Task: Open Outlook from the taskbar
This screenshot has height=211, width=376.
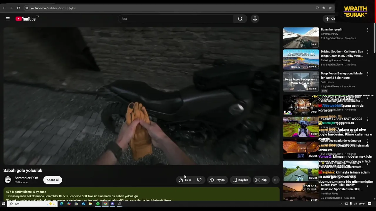Action: (83, 204)
